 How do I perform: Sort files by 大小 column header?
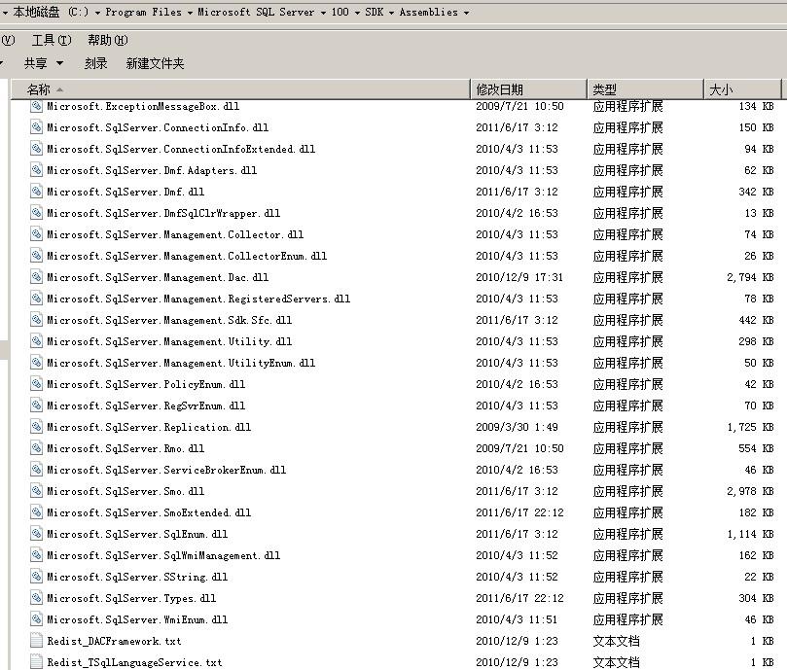742,89
